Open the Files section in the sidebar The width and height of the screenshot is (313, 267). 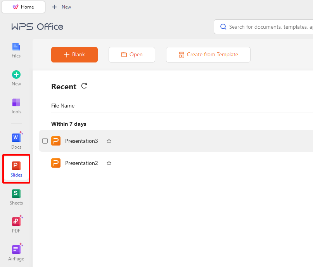tap(16, 50)
